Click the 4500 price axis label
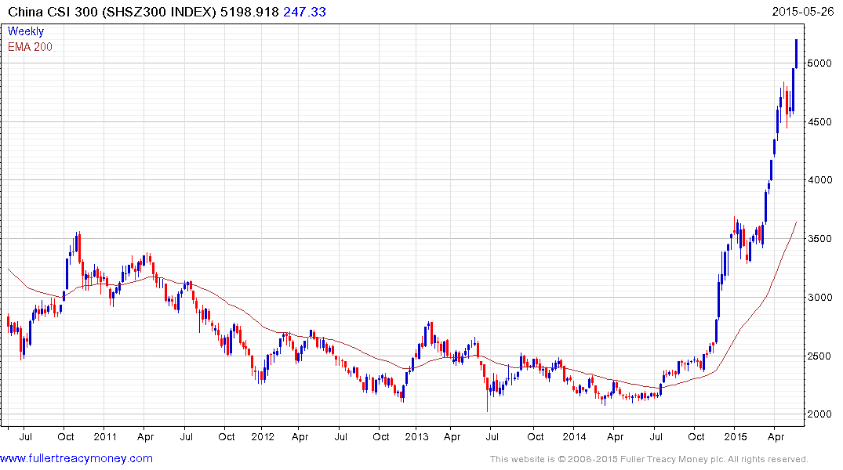 tap(820, 122)
